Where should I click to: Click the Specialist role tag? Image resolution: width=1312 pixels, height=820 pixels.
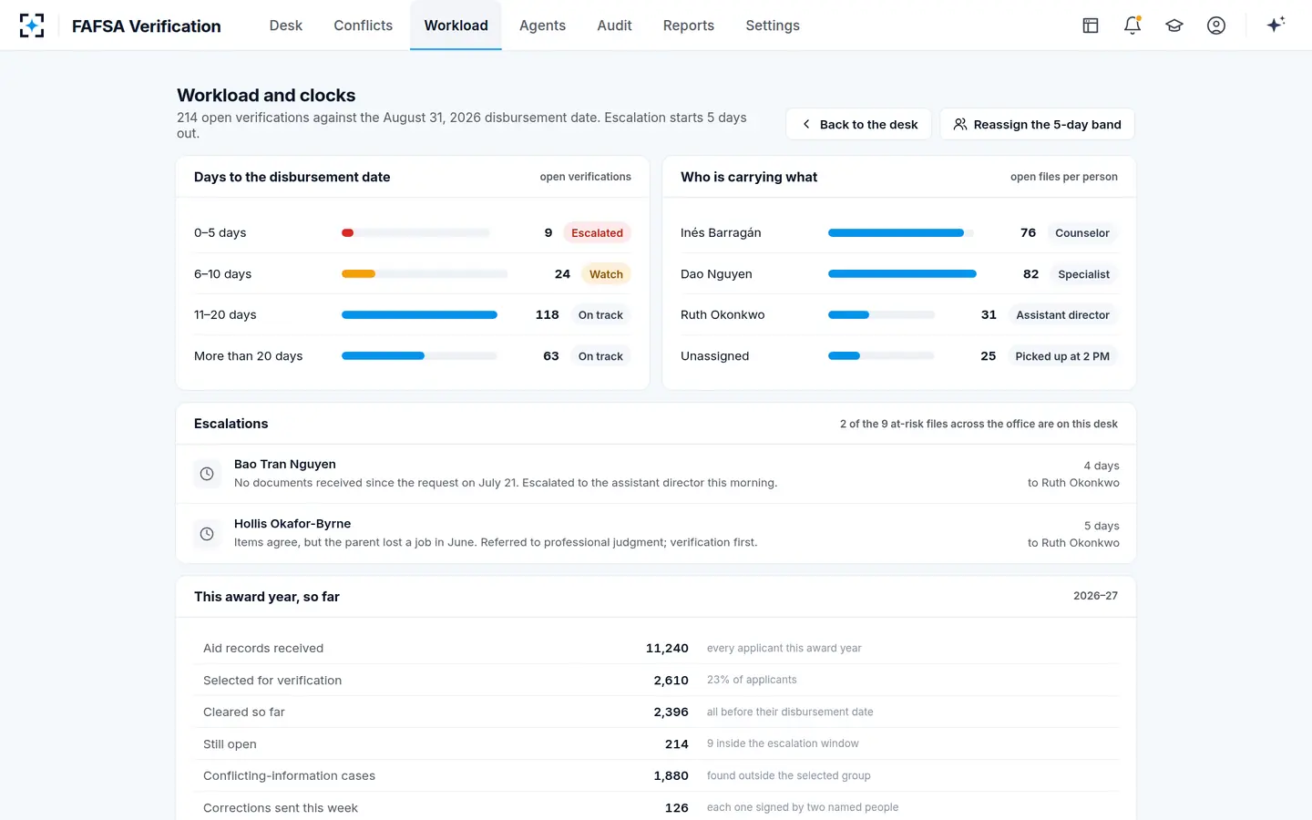point(1083,274)
